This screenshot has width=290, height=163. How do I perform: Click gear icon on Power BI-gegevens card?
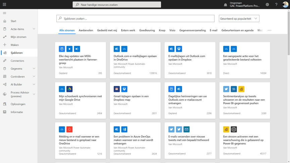pyautogui.click(x=234, y=129)
